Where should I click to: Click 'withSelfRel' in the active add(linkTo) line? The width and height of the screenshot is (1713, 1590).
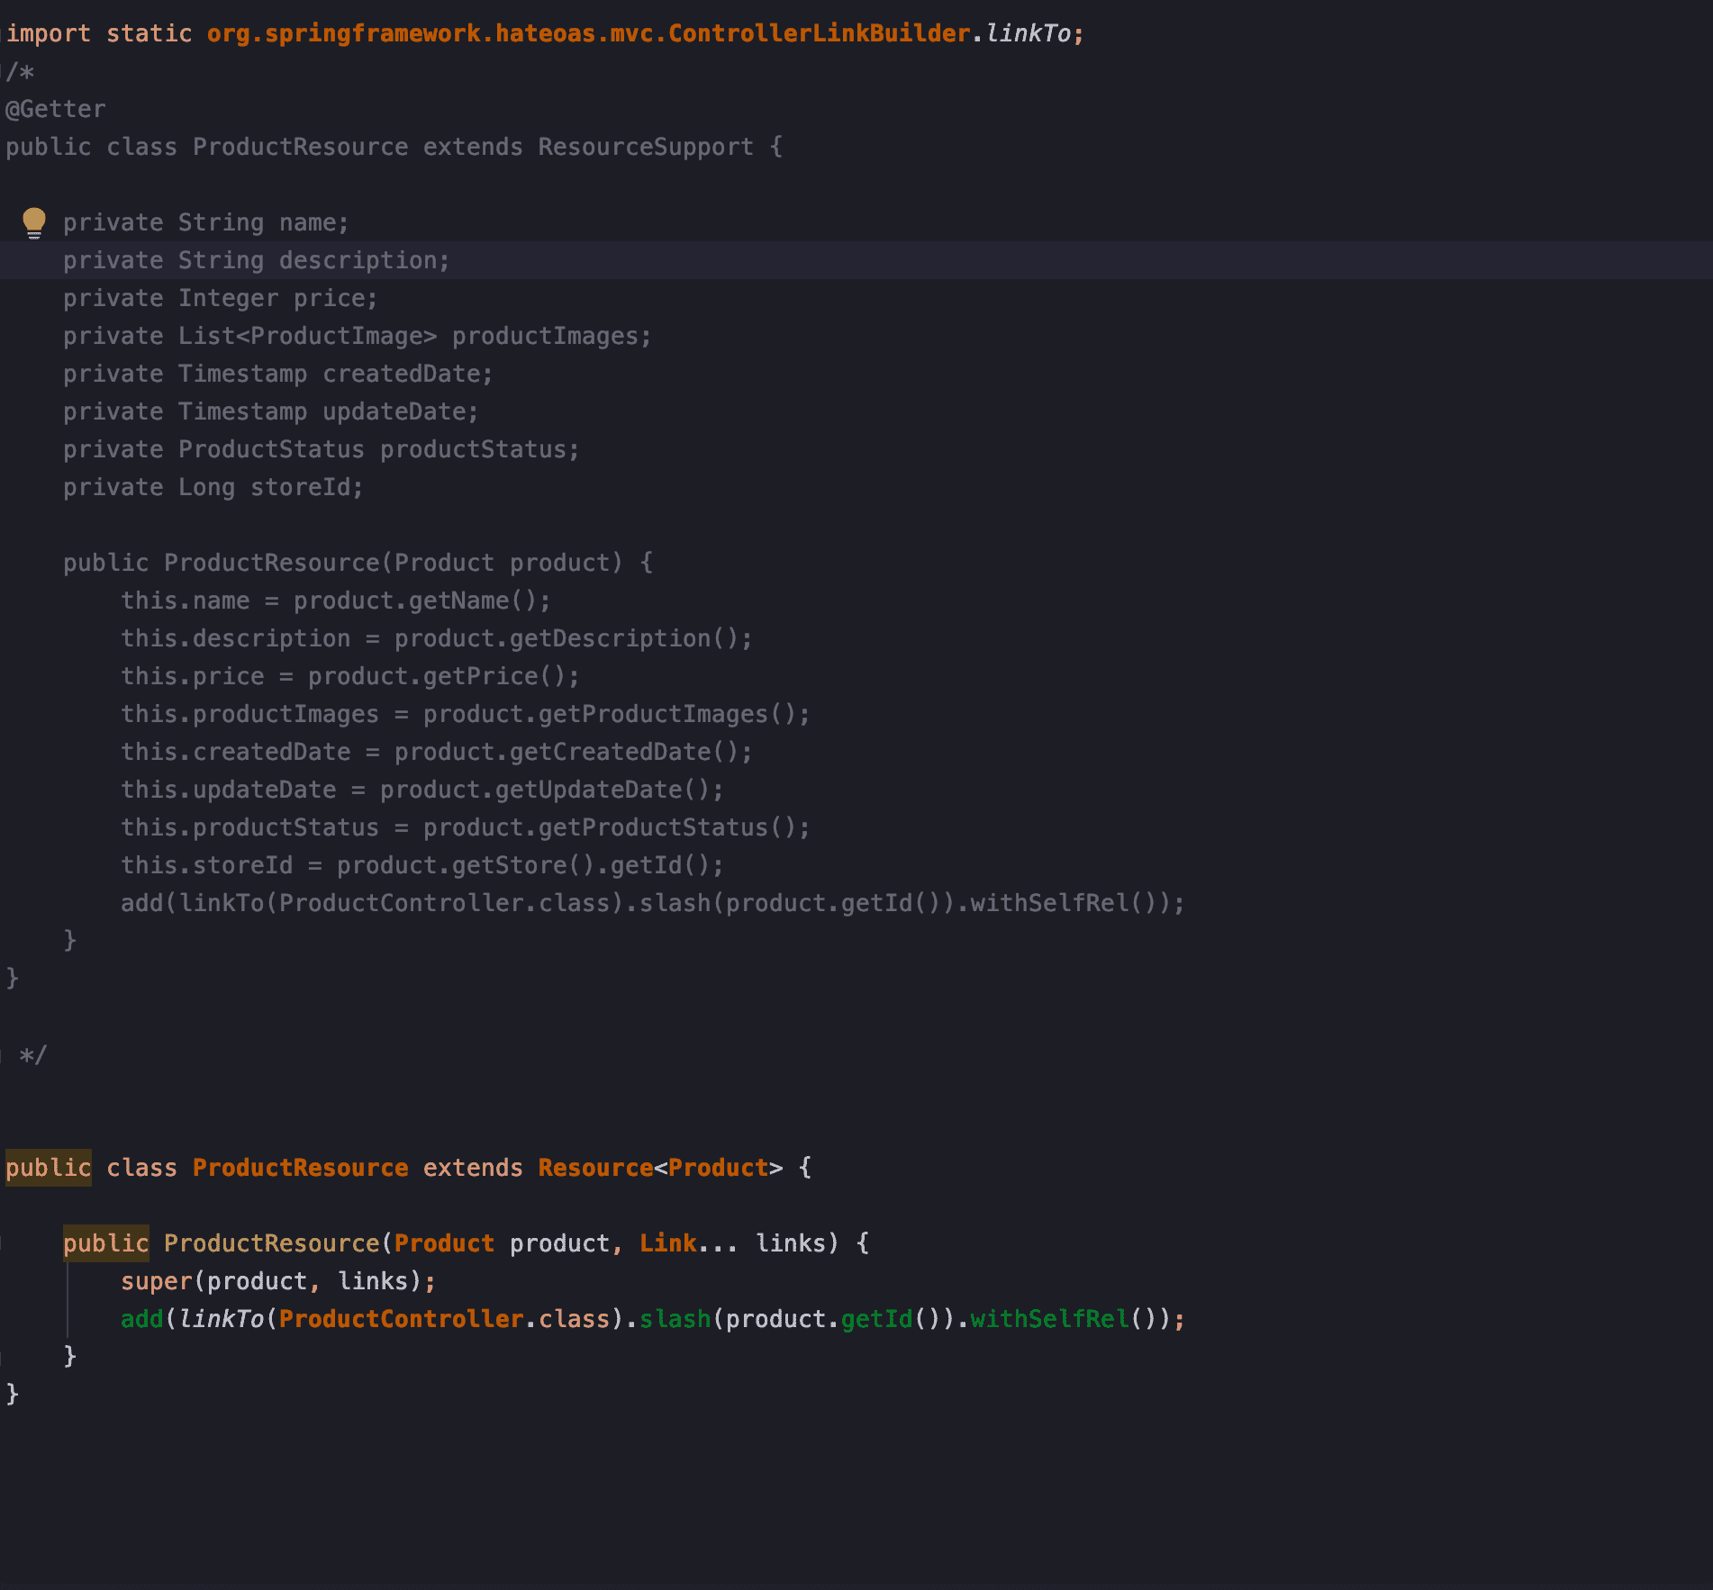click(1049, 1319)
